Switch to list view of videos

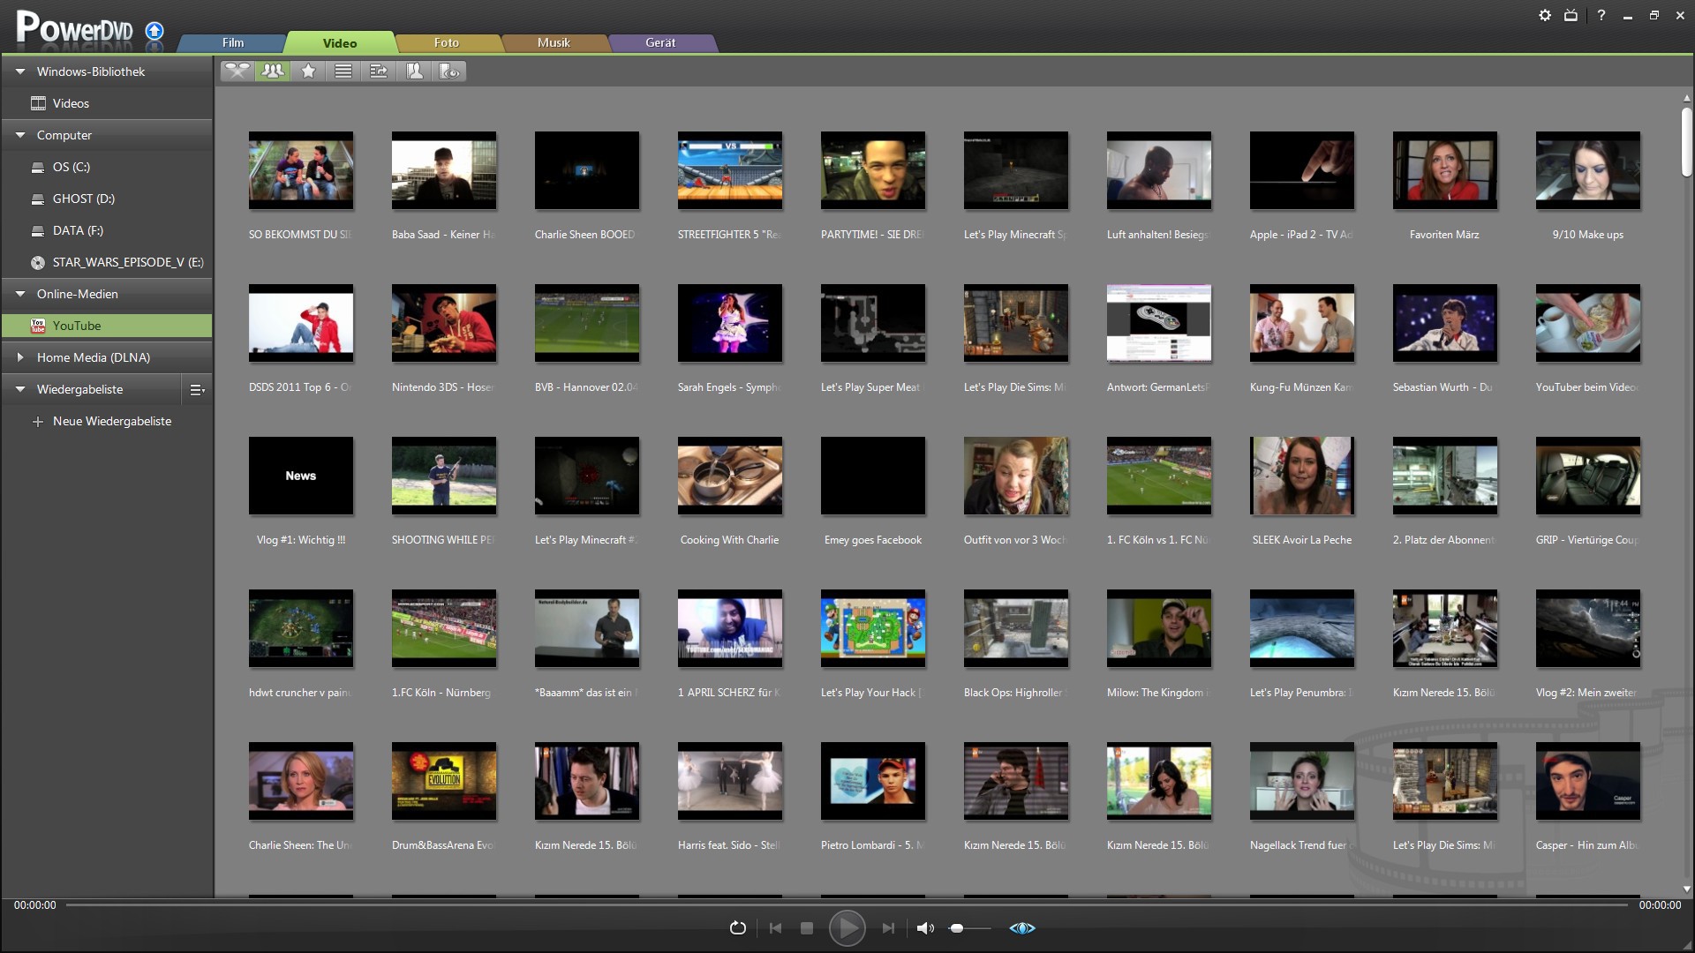pos(343,71)
